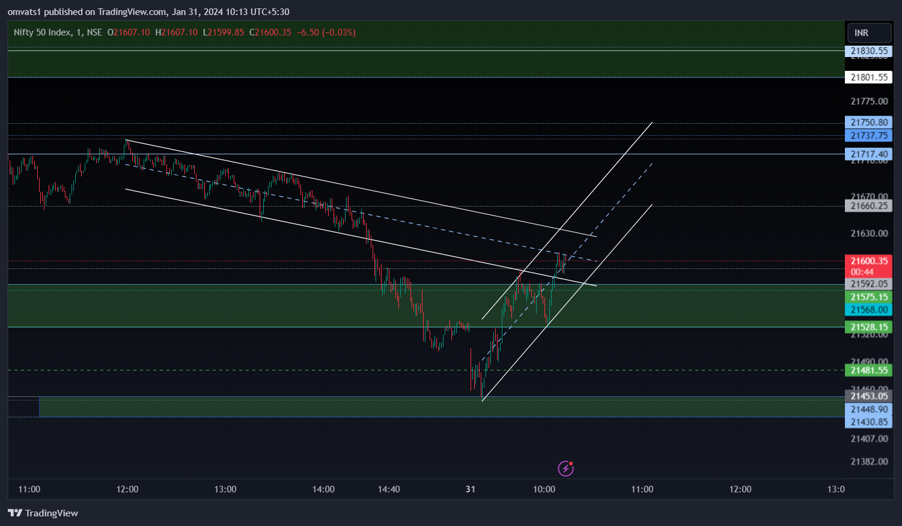This screenshot has height=526, width=902.
Task: Click the 14:00 time axis label
Action: tap(323, 489)
